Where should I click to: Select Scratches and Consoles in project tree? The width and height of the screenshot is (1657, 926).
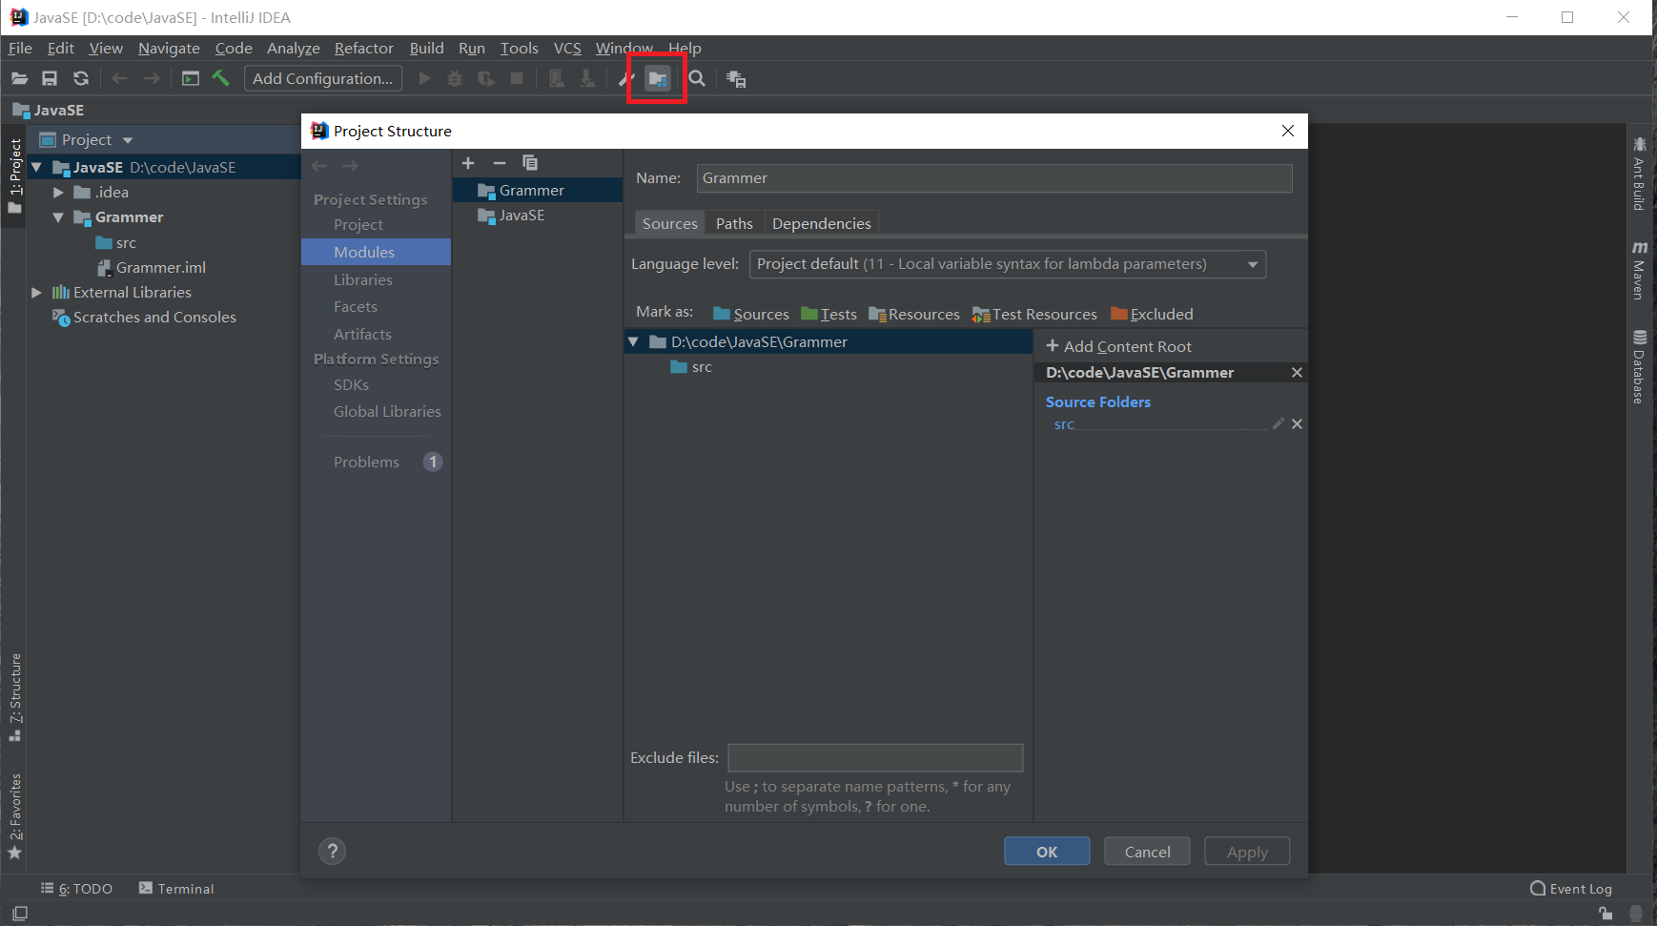144,318
